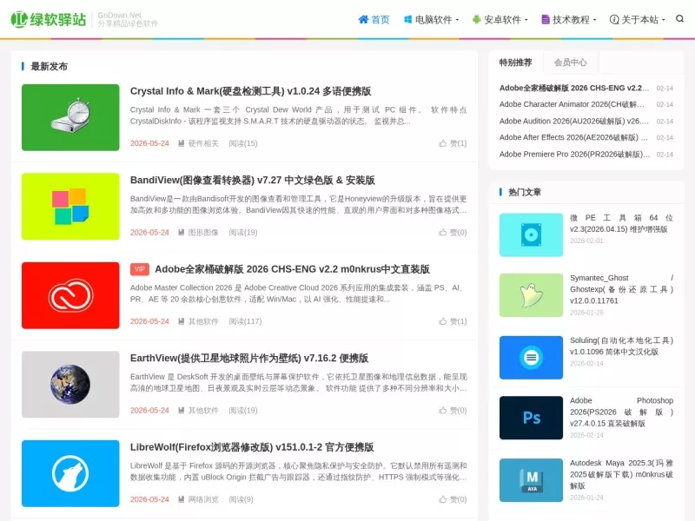Screen dimensions: 695x521
Task: Switch to the 会员中心 tab
Action: pos(571,63)
